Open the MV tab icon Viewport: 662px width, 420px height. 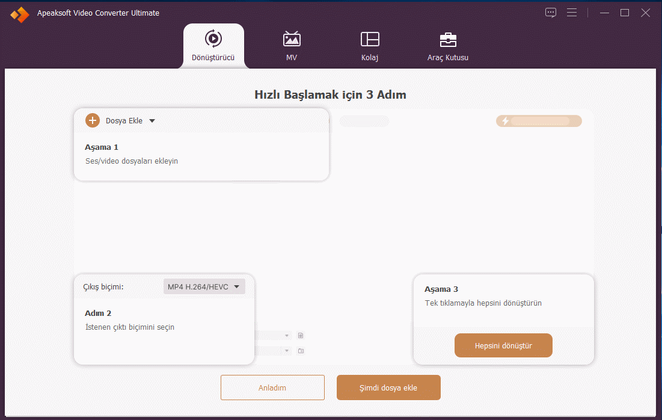click(x=292, y=39)
